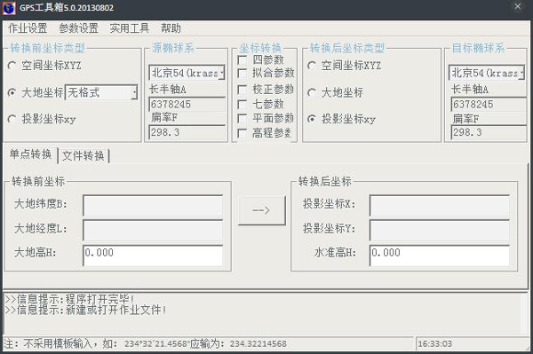The height and width of the screenshot is (354, 533).
Task: Select target 大地坐标 radio button
Action: click(x=312, y=92)
